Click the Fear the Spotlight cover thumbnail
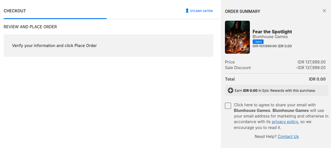This screenshot has width=331, height=148. coord(237,37)
